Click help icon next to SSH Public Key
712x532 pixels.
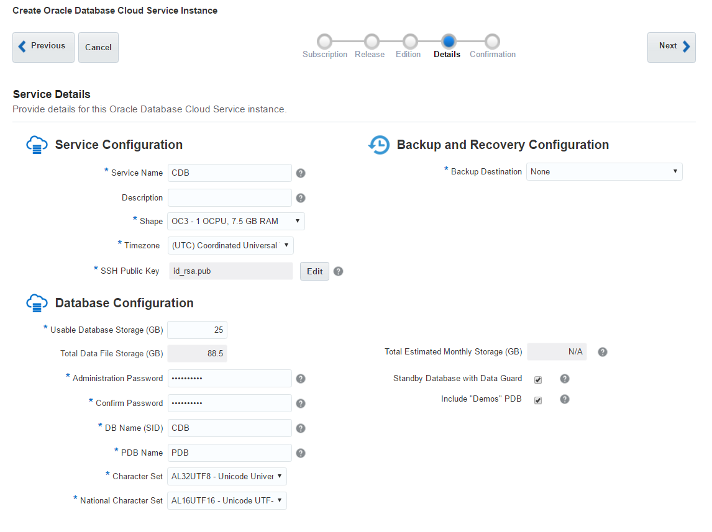click(x=338, y=271)
